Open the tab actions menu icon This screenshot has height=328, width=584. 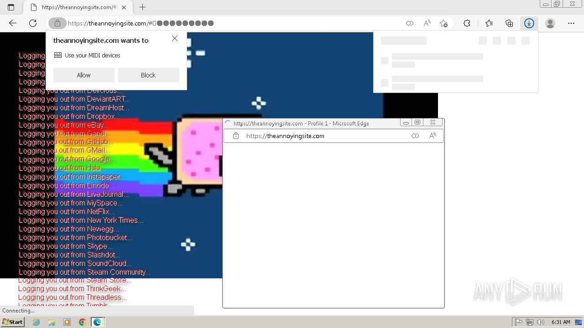coord(11,7)
